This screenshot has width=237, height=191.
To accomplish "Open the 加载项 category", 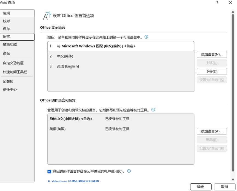I will (17, 82).
